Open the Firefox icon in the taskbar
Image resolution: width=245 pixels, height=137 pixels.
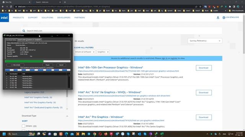pos(106,134)
